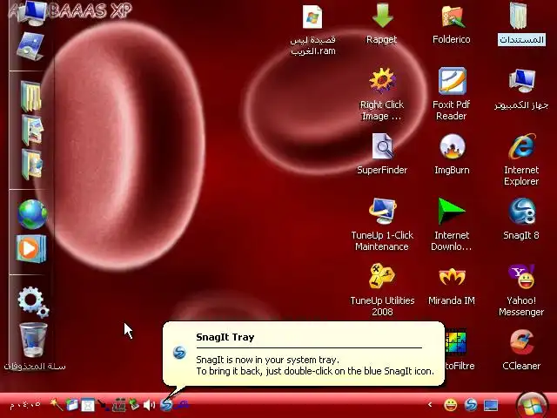Open the pictures folder in the sidebar dock

click(x=32, y=130)
